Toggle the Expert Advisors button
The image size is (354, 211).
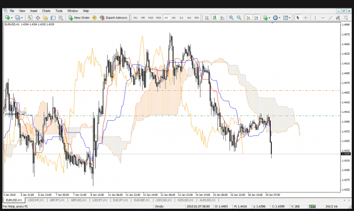(x=113, y=17)
